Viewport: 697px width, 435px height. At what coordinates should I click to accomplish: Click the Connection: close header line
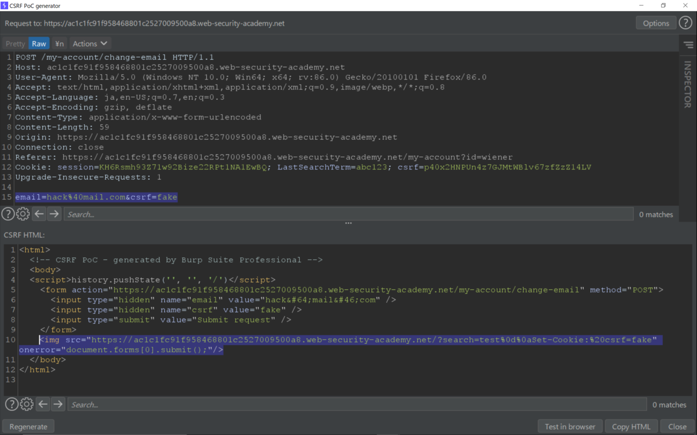(x=59, y=147)
